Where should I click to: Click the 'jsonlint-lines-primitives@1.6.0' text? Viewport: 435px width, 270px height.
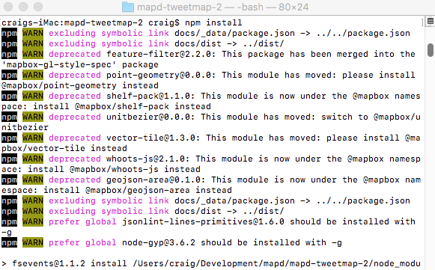tap(204, 221)
